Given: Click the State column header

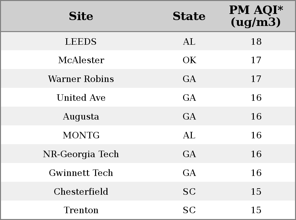Looking at the screenshot, I should [x=189, y=16].
